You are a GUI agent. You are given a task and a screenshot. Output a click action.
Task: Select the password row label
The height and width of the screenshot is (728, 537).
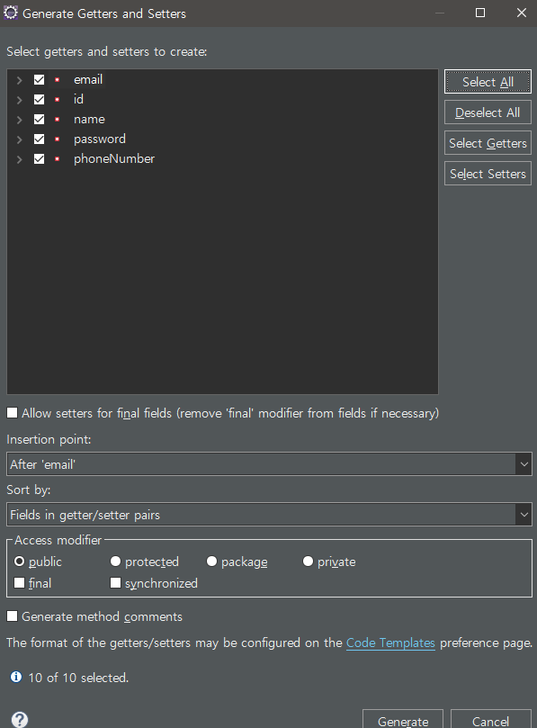coord(100,139)
